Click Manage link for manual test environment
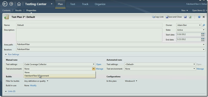Viewport: 208px width, 97px height. click(x=100, y=69)
